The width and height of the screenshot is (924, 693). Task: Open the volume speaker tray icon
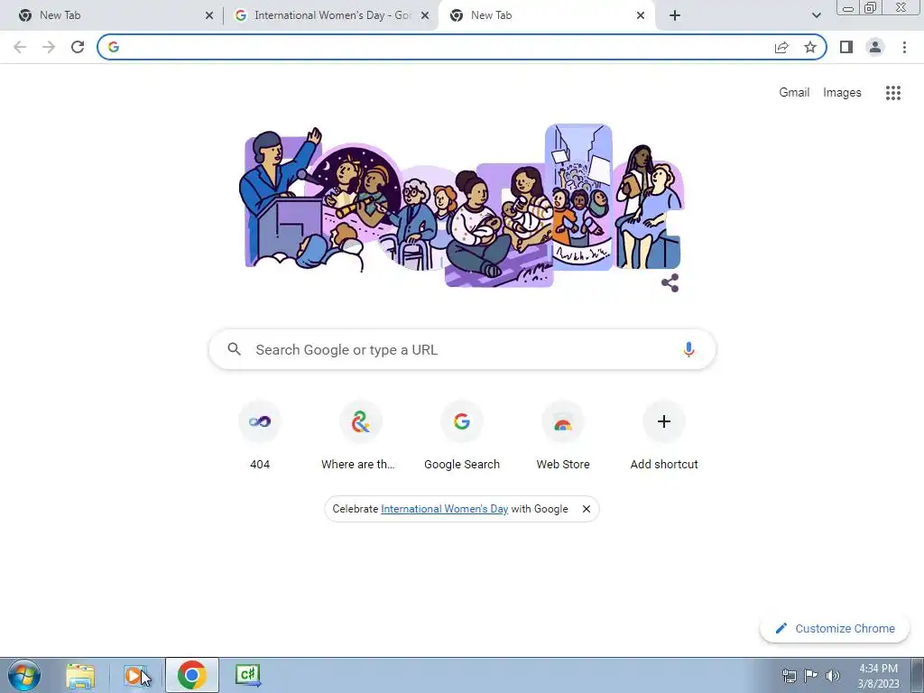(833, 676)
